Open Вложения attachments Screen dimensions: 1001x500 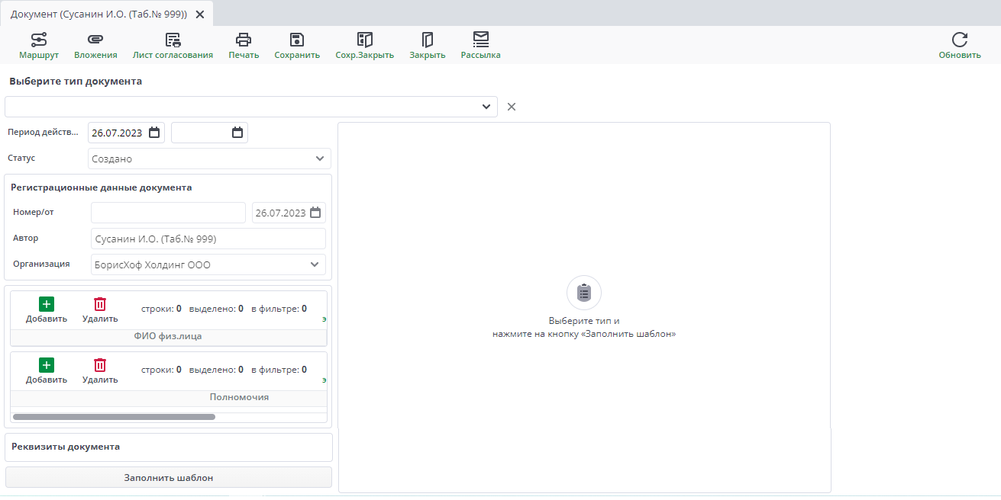(x=95, y=46)
